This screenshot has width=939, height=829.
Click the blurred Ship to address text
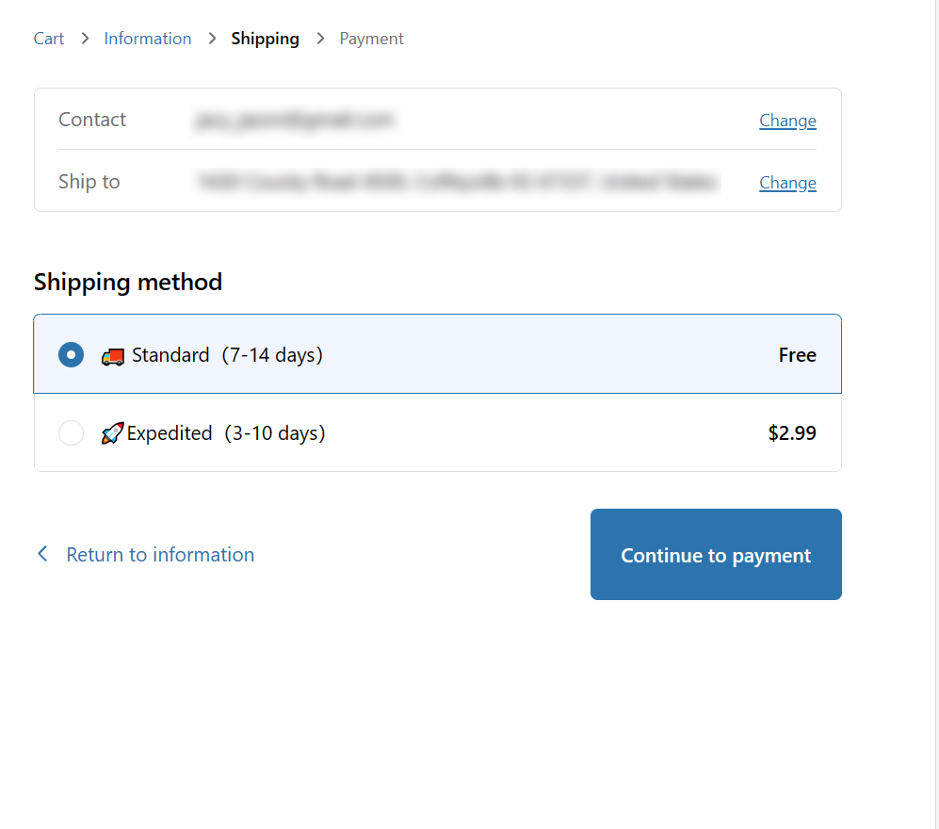point(458,182)
